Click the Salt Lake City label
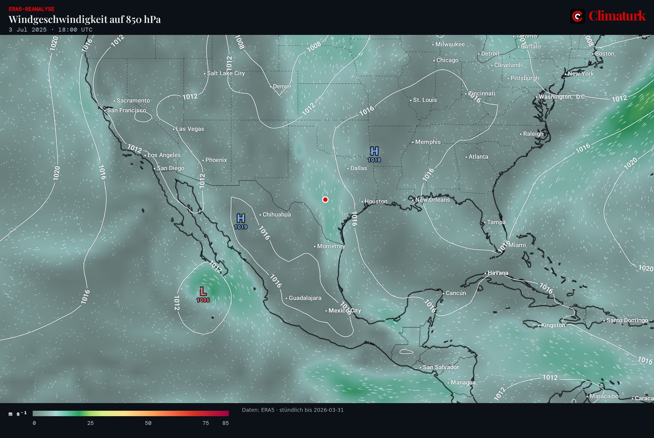 point(226,73)
